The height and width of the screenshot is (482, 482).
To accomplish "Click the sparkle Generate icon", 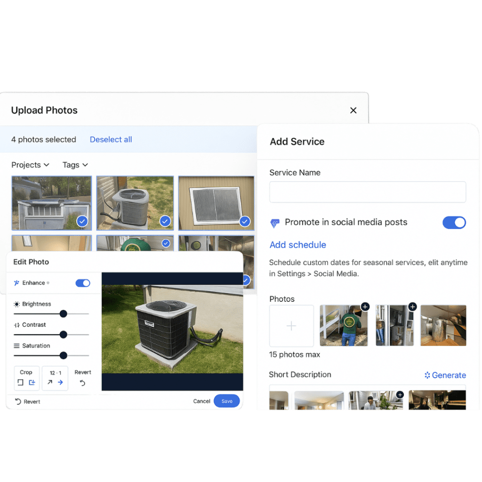I will (427, 375).
